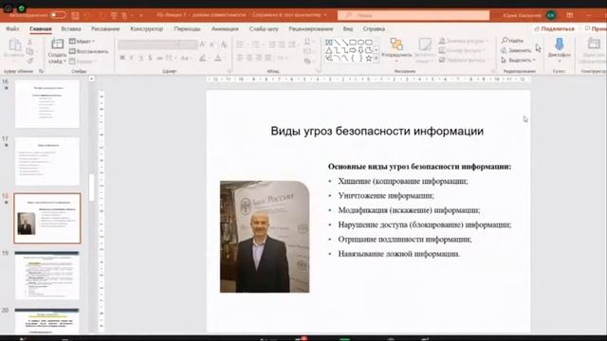Click the user account avatar
This screenshot has width=607, height=341.
[x=551, y=15]
